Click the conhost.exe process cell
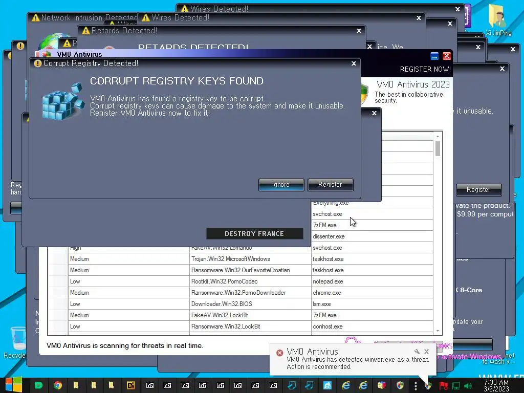The height and width of the screenshot is (393, 524). (372, 326)
